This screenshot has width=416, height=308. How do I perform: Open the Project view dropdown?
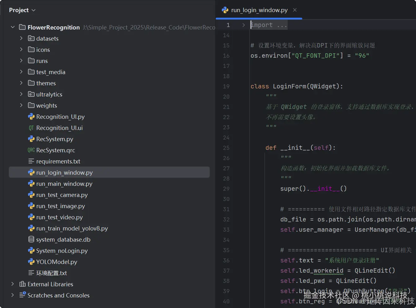(22, 10)
